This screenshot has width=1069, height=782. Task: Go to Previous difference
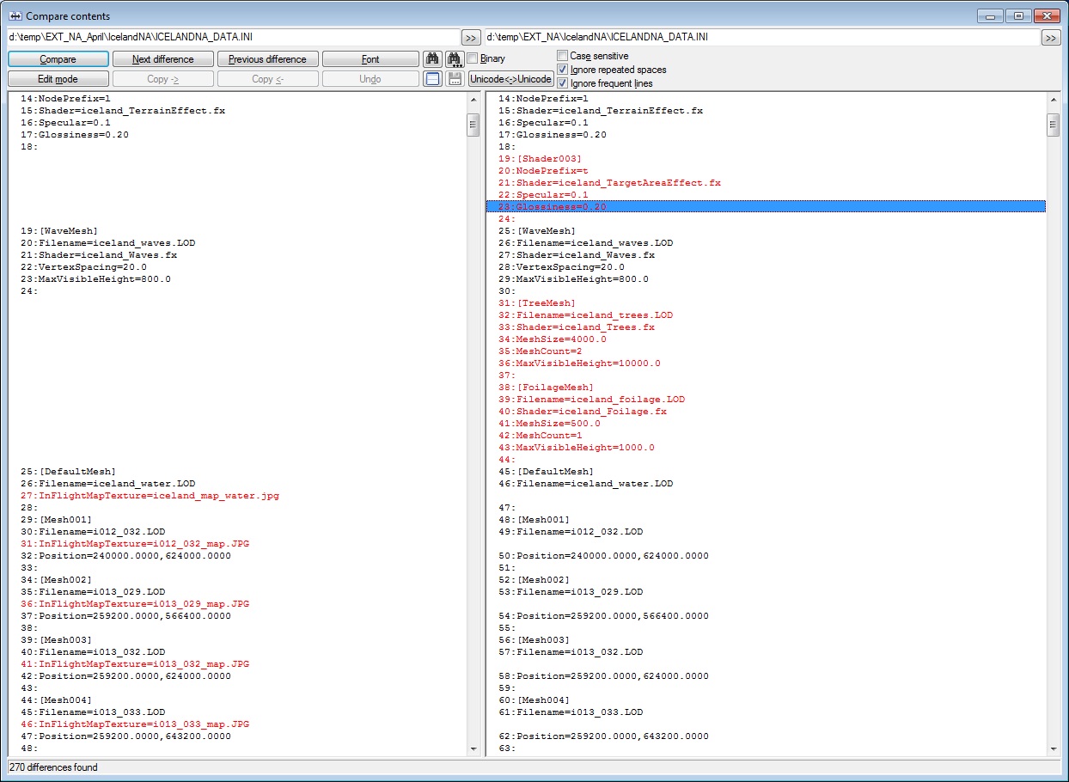pyautogui.click(x=268, y=59)
